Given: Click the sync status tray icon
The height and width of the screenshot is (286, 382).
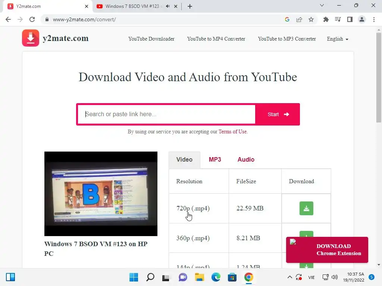Looking at the screenshot, I should [299, 277].
